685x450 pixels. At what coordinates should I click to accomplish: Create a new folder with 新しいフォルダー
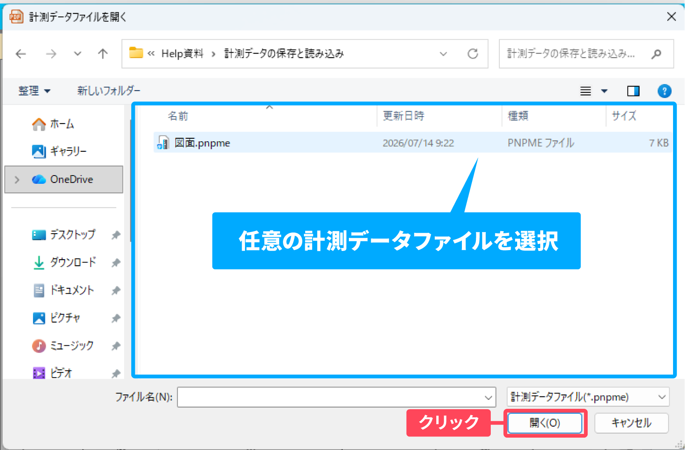pyautogui.click(x=109, y=91)
